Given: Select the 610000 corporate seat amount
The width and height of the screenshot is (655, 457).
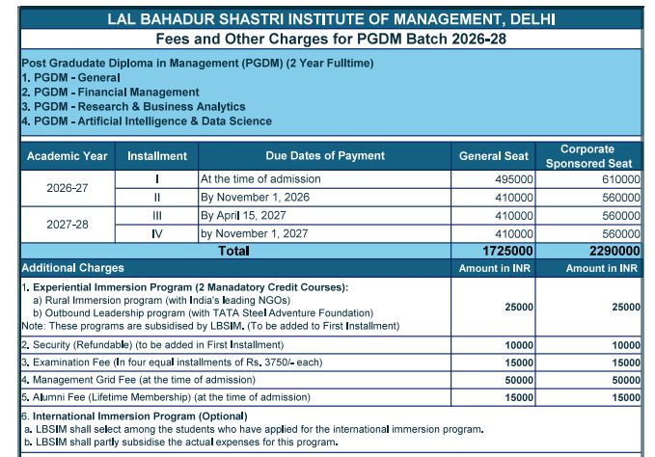Looking at the screenshot, I should (x=620, y=180).
